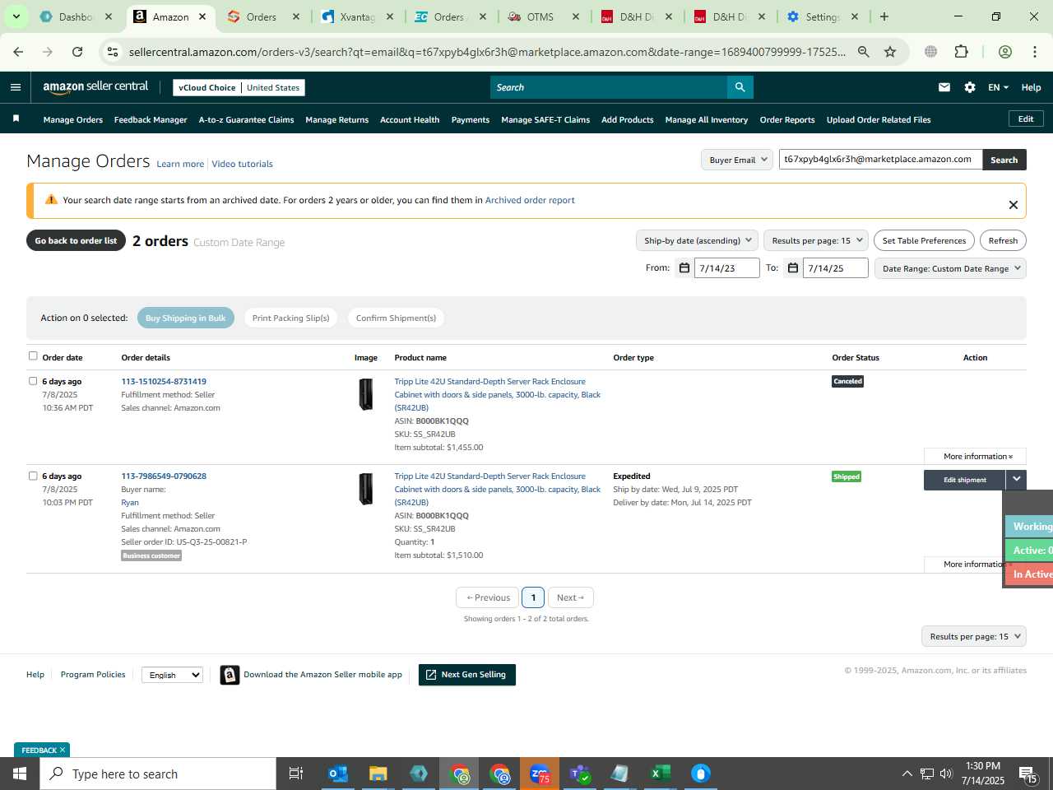Switch to the OTMS browser tab
This screenshot has height=790, width=1053.
point(540,16)
